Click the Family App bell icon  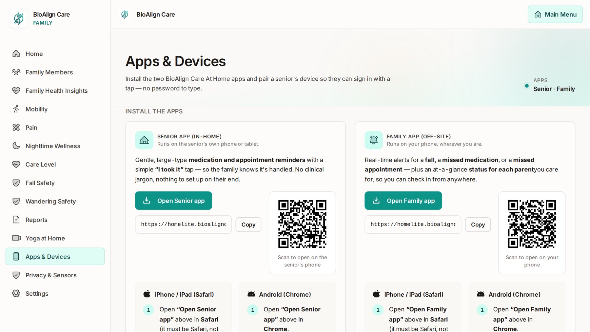[374, 140]
